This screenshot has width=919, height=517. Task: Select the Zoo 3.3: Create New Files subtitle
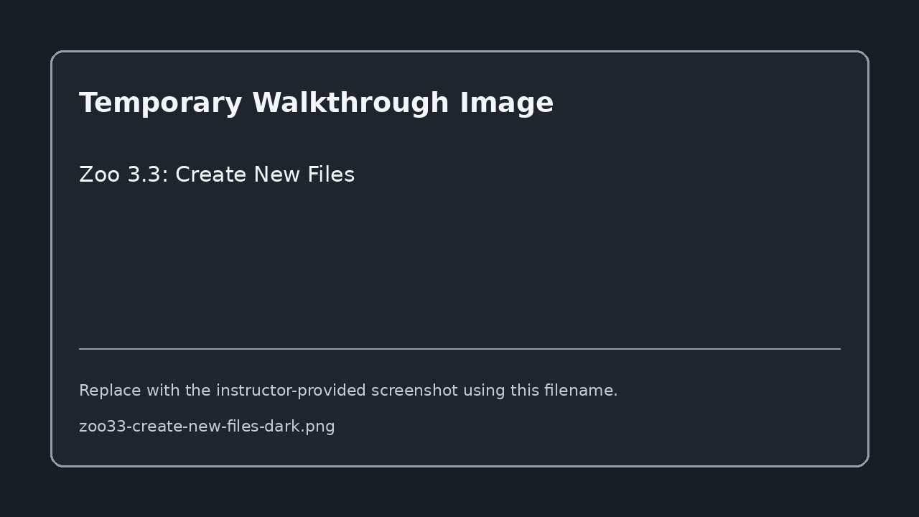click(217, 174)
